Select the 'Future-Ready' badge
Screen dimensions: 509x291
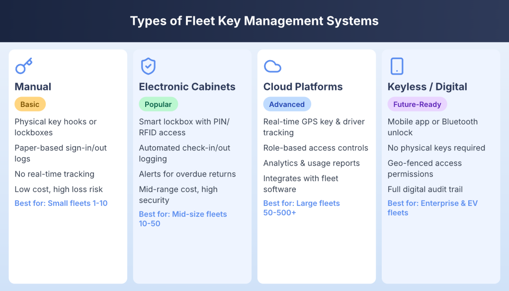pos(417,104)
